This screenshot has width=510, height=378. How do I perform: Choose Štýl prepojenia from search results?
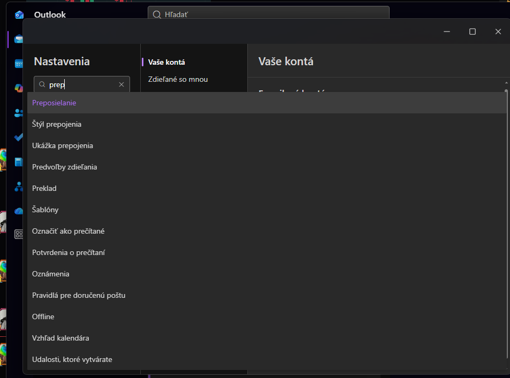click(x=57, y=124)
